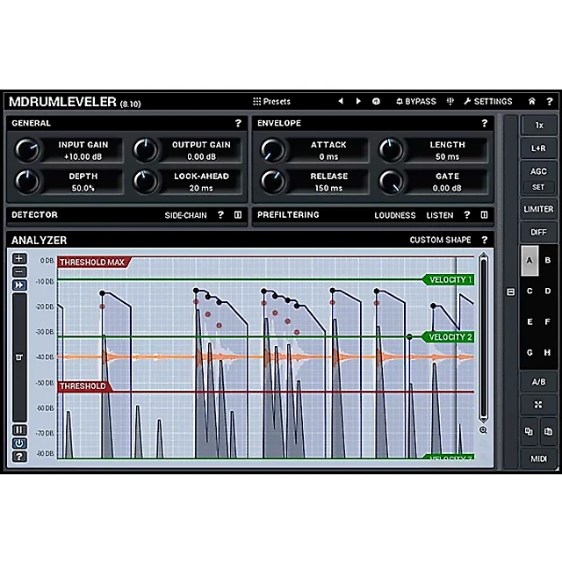Screen dimensions: 562x562
Task: Click the analyzer fast-forward speed icon
Action: tap(19, 284)
